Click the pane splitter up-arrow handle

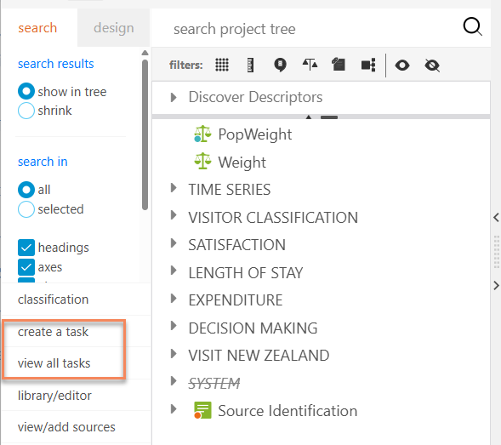pos(309,117)
